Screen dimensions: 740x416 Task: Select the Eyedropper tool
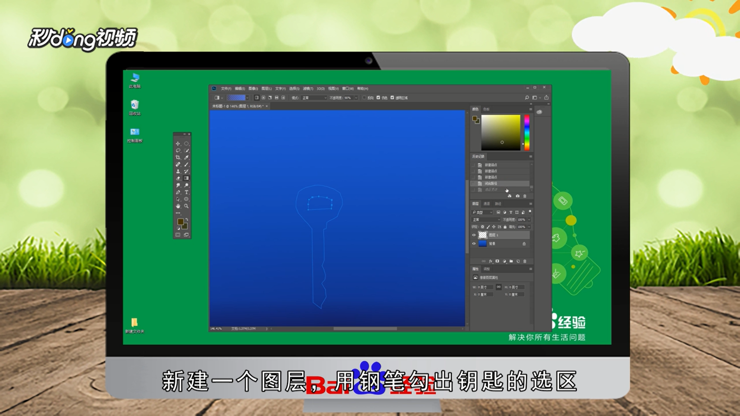coord(187,158)
